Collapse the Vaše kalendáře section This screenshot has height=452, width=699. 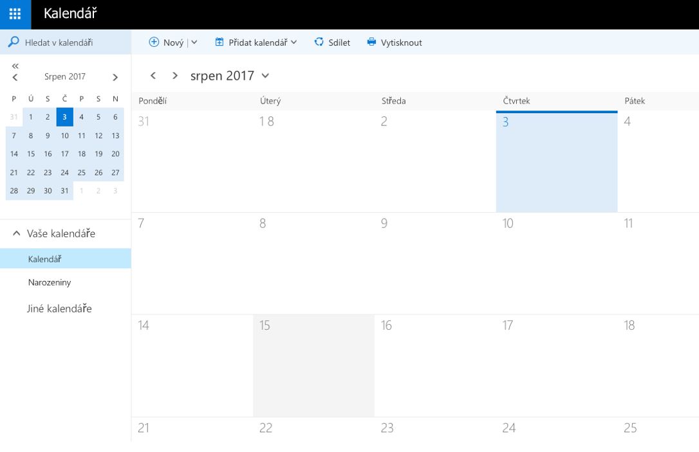tap(17, 233)
